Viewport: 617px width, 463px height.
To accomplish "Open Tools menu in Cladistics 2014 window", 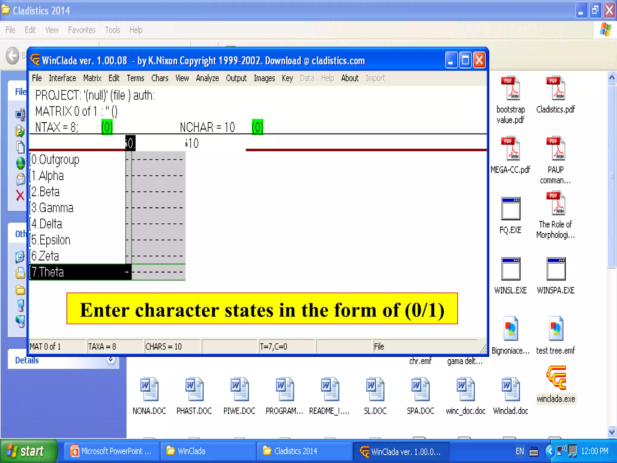I will [x=113, y=30].
